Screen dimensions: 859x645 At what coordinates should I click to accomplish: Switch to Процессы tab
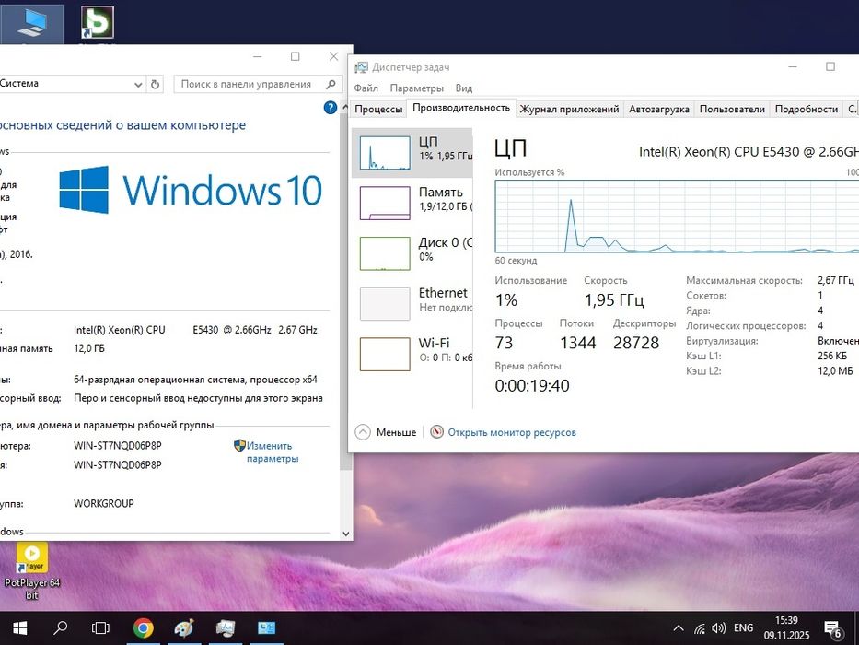[x=378, y=109]
